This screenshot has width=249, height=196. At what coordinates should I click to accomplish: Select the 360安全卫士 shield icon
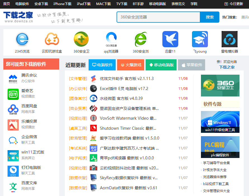pyautogui.click(x=81, y=39)
